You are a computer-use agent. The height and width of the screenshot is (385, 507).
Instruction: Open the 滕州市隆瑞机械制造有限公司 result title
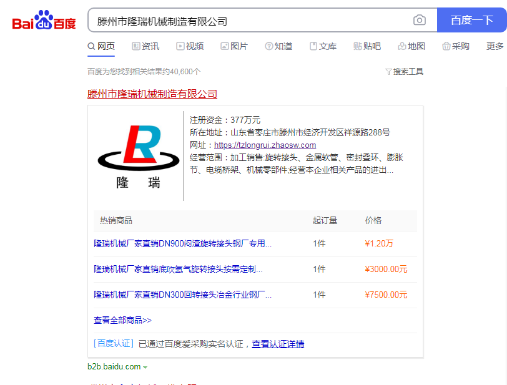(152, 94)
